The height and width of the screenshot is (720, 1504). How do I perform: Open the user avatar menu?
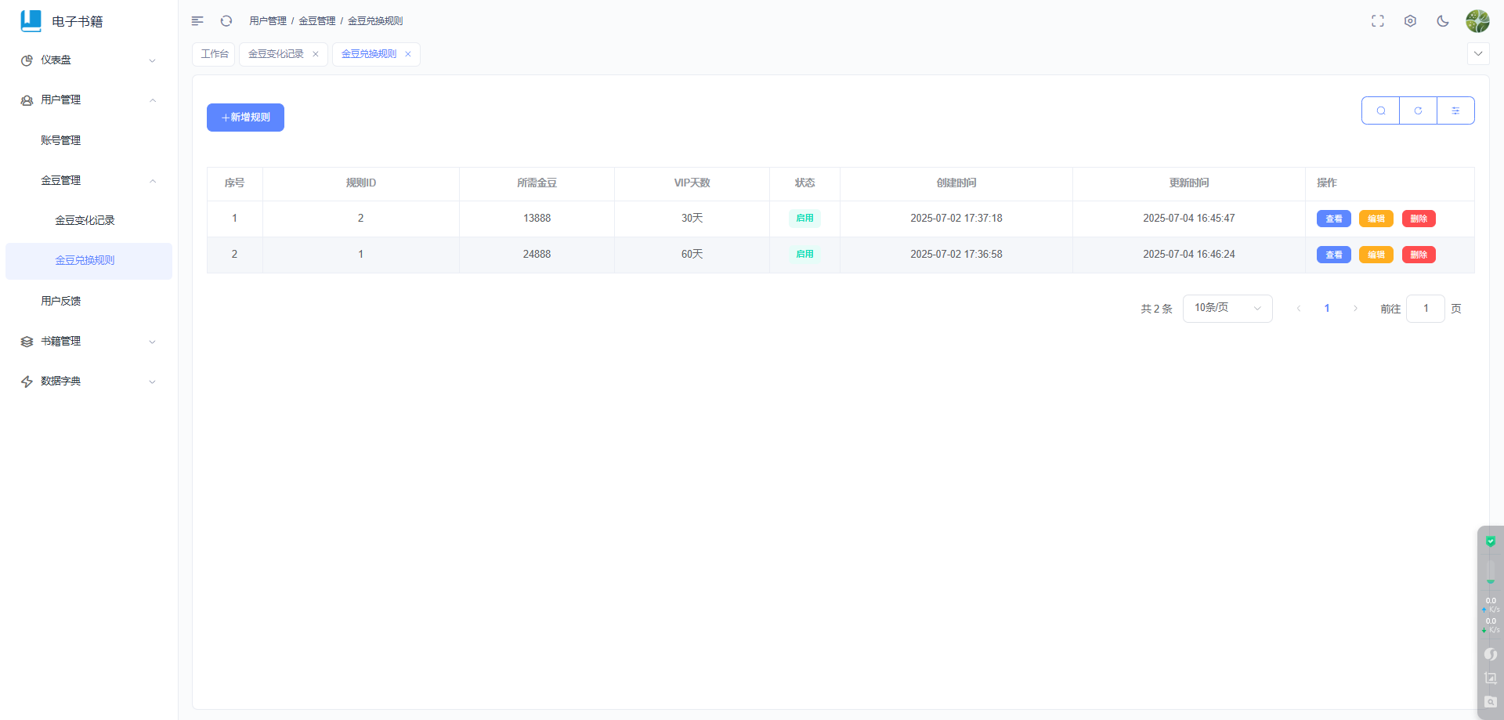(x=1477, y=21)
